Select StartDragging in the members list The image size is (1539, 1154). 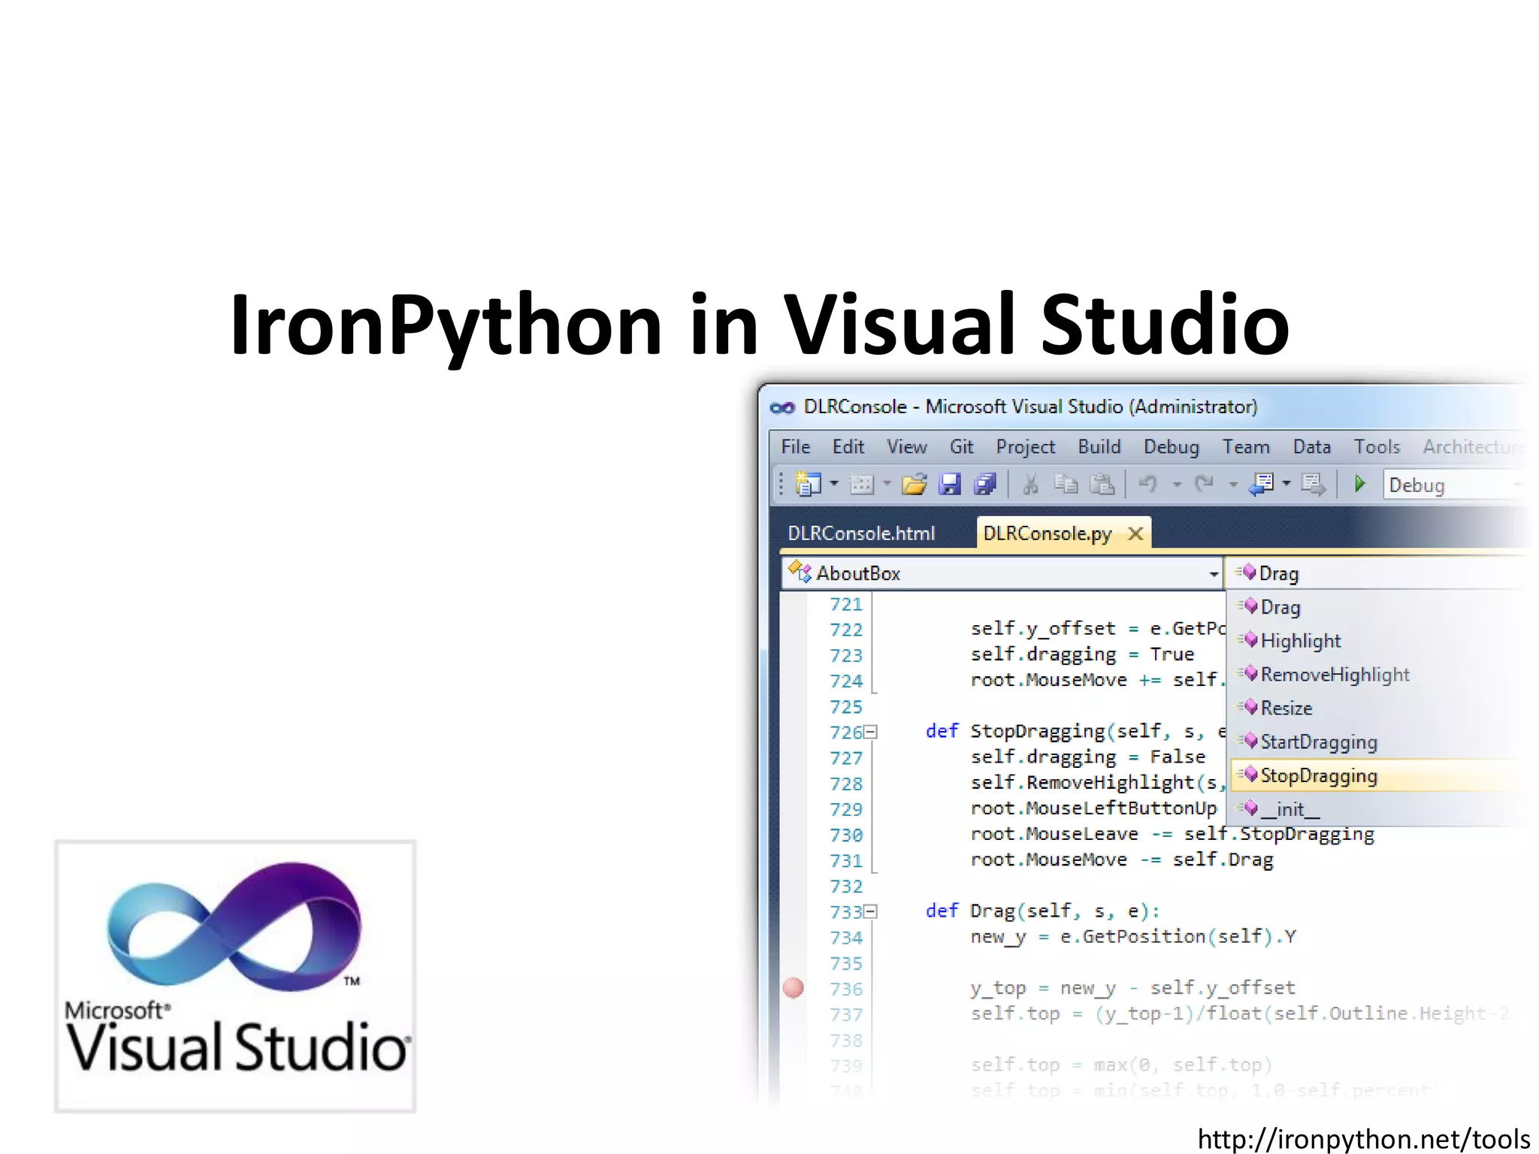(1378, 742)
